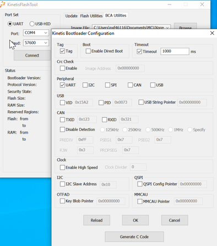Check the USB peripheral checkbox

point(153,85)
